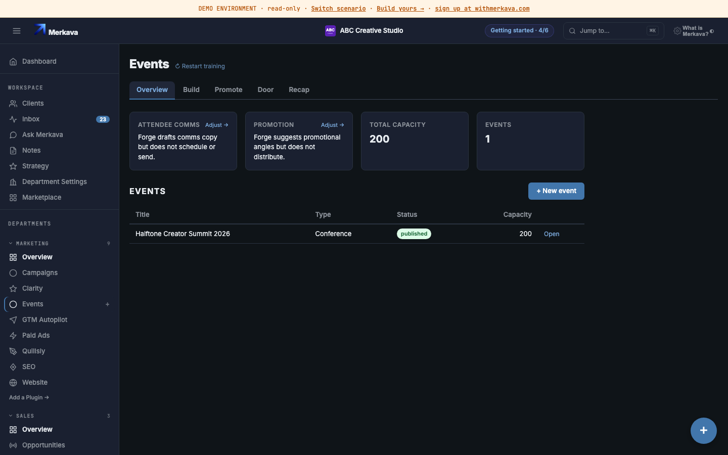Click the Halftone Creator Summit 2026 title
728x455 pixels.
click(x=183, y=234)
